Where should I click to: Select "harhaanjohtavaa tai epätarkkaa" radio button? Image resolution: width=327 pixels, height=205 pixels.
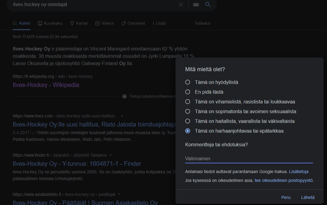pos(188,131)
